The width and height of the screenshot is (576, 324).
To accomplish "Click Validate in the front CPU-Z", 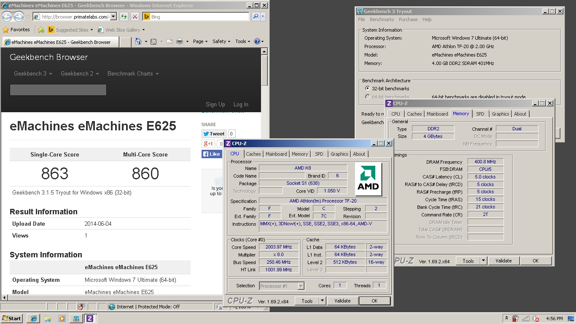I will (342, 301).
